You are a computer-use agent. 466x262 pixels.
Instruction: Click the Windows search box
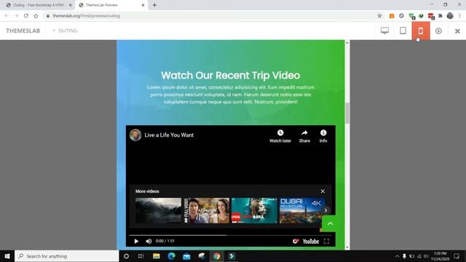67,256
